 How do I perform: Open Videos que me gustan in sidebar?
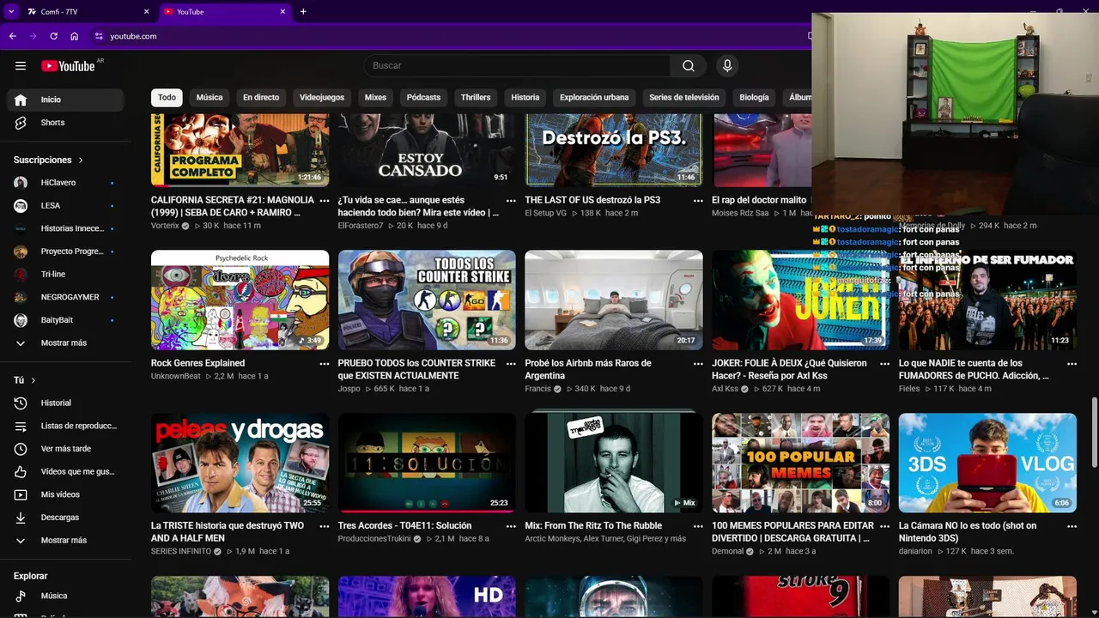(x=66, y=471)
